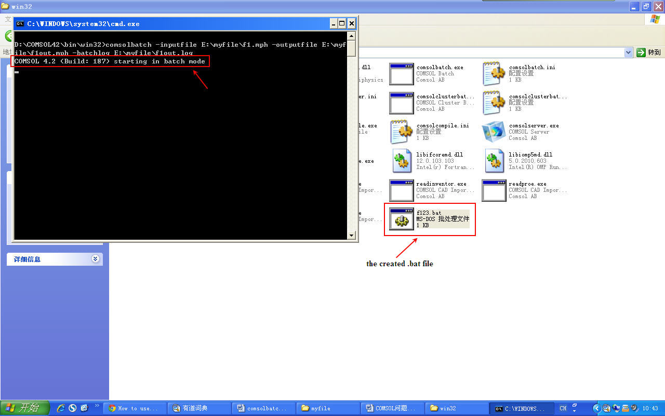The image size is (665, 416).
Task: Click the third system tray icon
Action: tap(626, 408)
